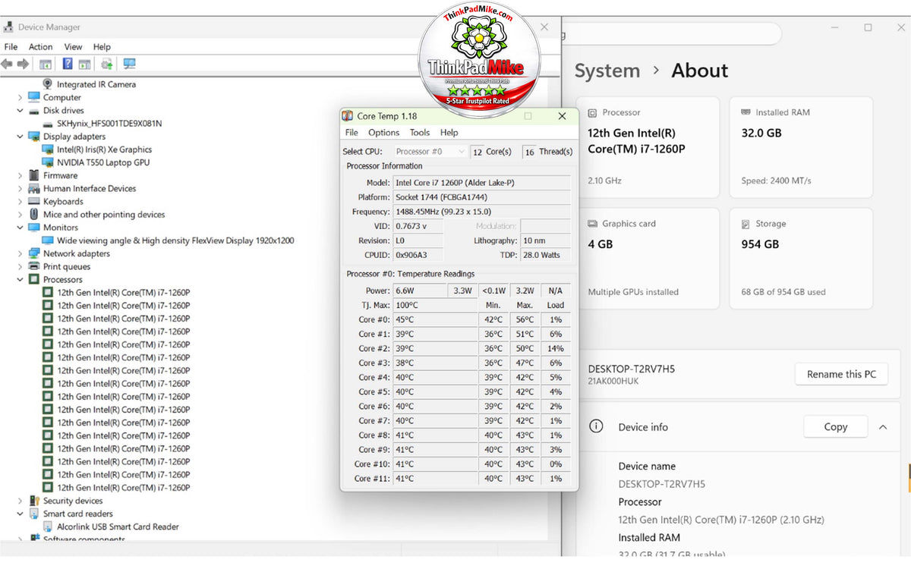Open the Storage card in Settings
This screenshot has height=572, width=911.
(802, 259)
